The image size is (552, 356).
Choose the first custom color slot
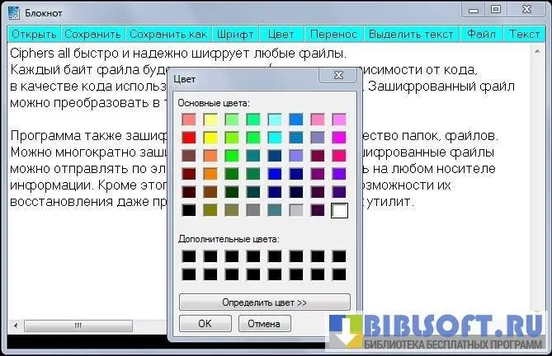189,256
